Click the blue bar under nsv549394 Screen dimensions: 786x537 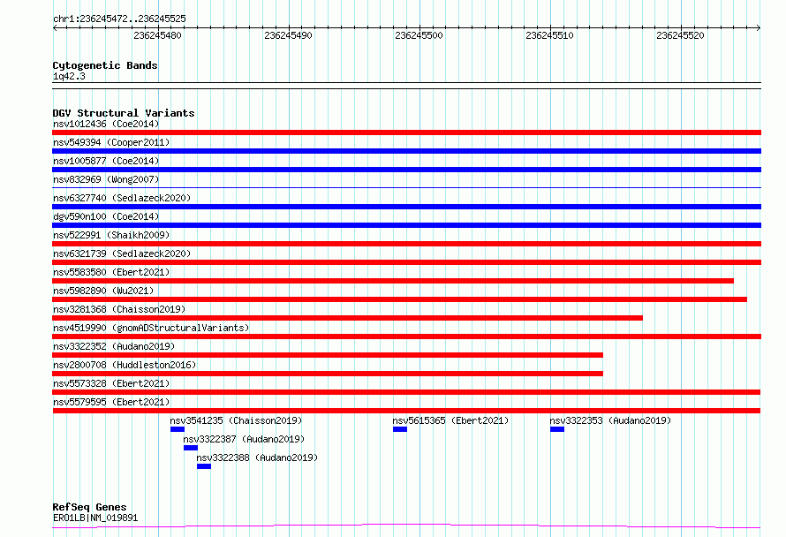click(406, 151)
